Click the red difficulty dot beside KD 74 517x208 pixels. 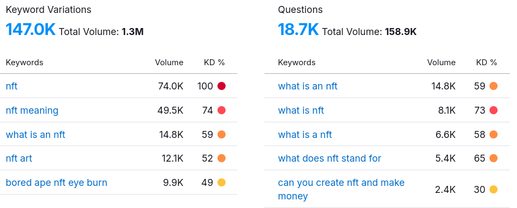(x=222, y=110)
